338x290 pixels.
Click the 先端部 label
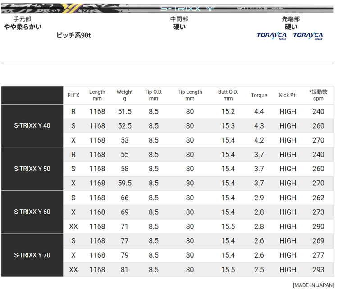click(291, 19)
